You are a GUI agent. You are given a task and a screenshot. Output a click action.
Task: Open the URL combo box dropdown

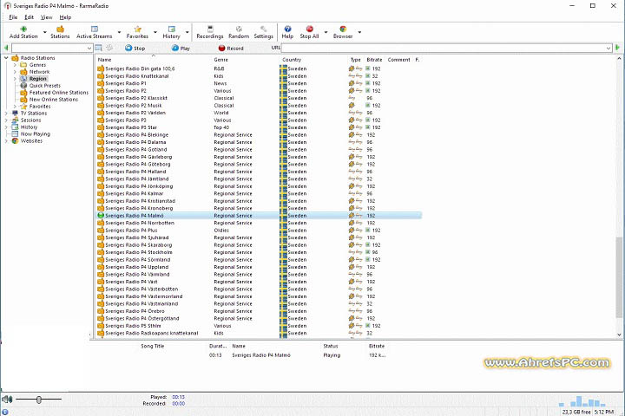coord(609,49)
